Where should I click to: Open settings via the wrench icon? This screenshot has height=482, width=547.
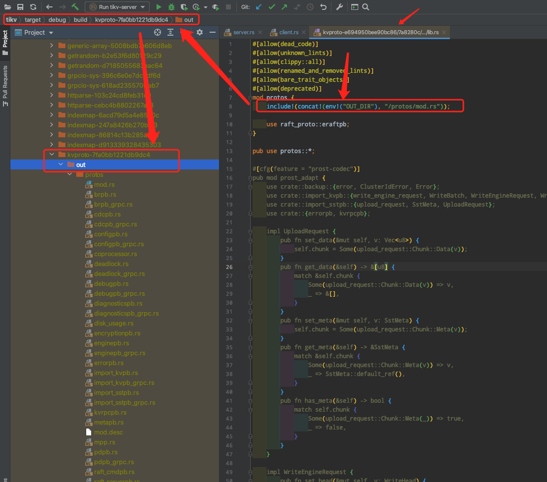[339, 7]
